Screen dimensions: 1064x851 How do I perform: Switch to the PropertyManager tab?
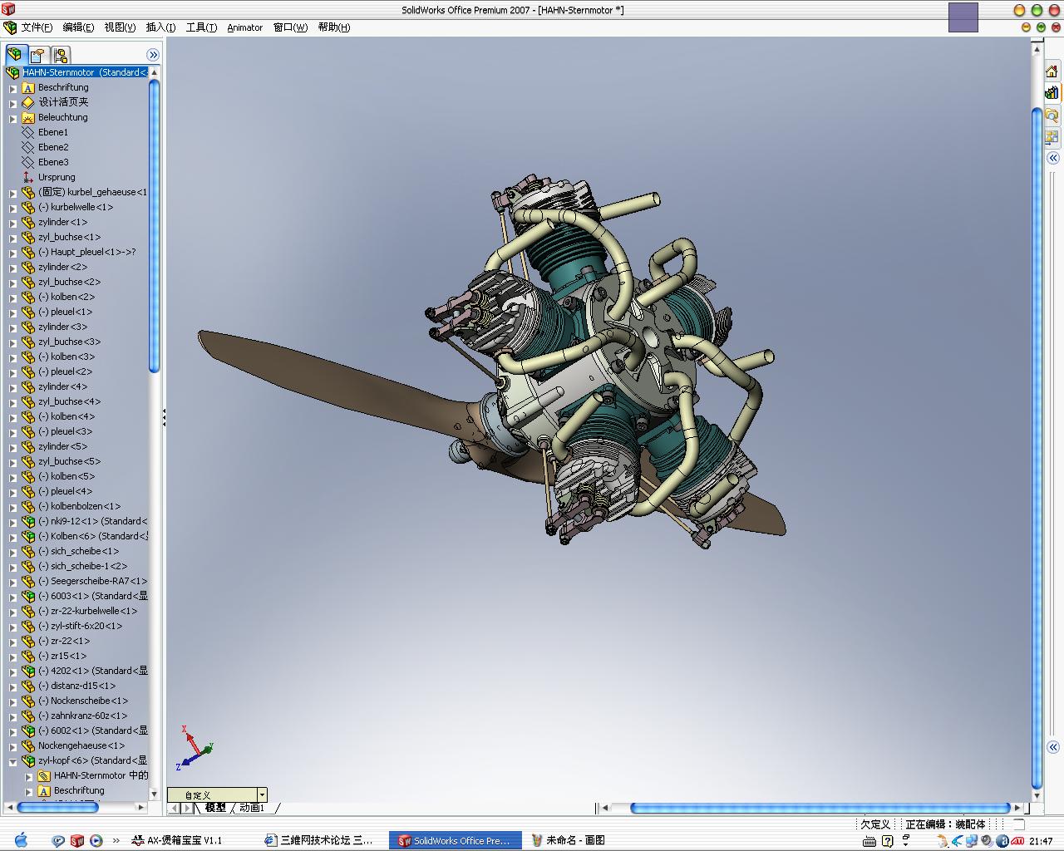[37, 55]
